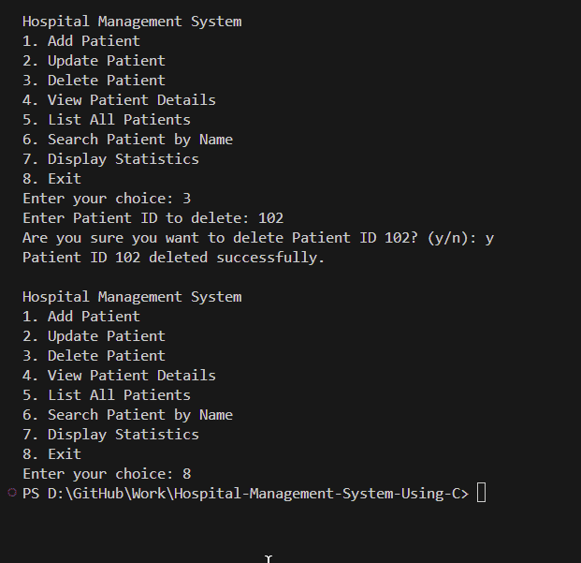Click the "Enter Patient ID to delete: 102" line

point(153,218)
